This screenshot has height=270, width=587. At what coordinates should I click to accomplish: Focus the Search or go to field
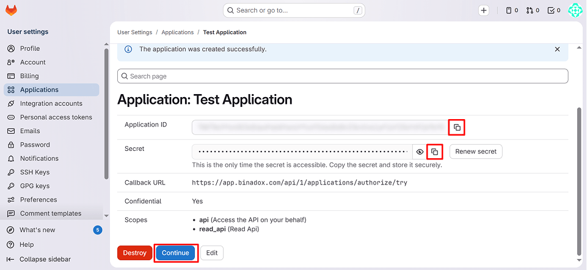pyautogui.click(x=294, y=10)
